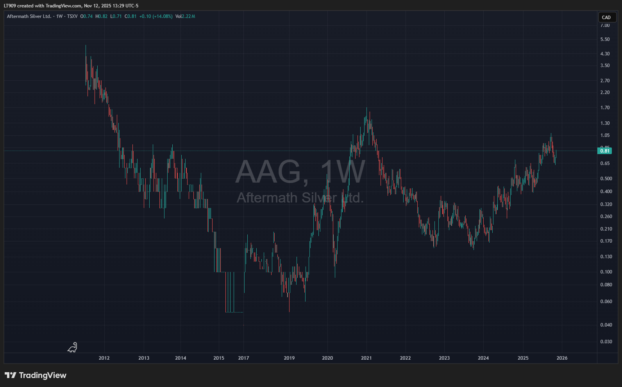Click the 1.30 price scale label
The image size is (622, 387).
point(605,123)
